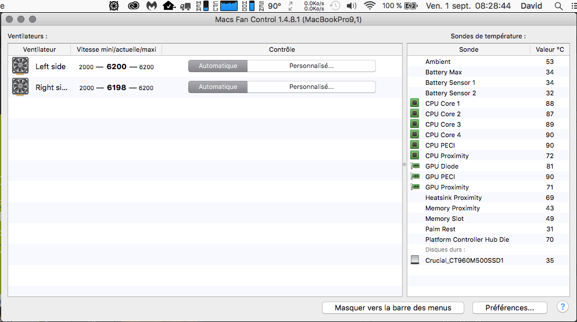
Task: Set Right side fan to Personnalisé…
Action: click(311, 87)
